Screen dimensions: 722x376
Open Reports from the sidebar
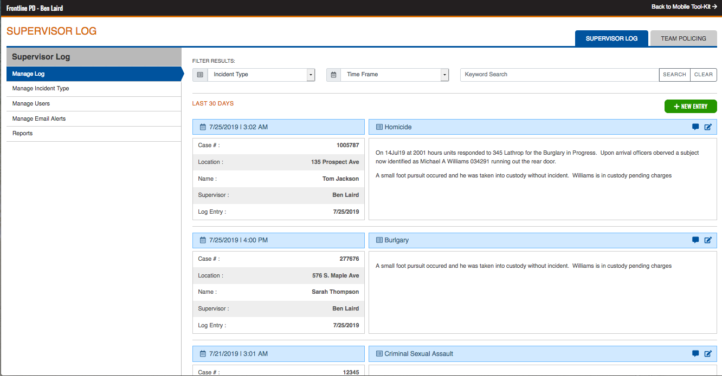23,134
